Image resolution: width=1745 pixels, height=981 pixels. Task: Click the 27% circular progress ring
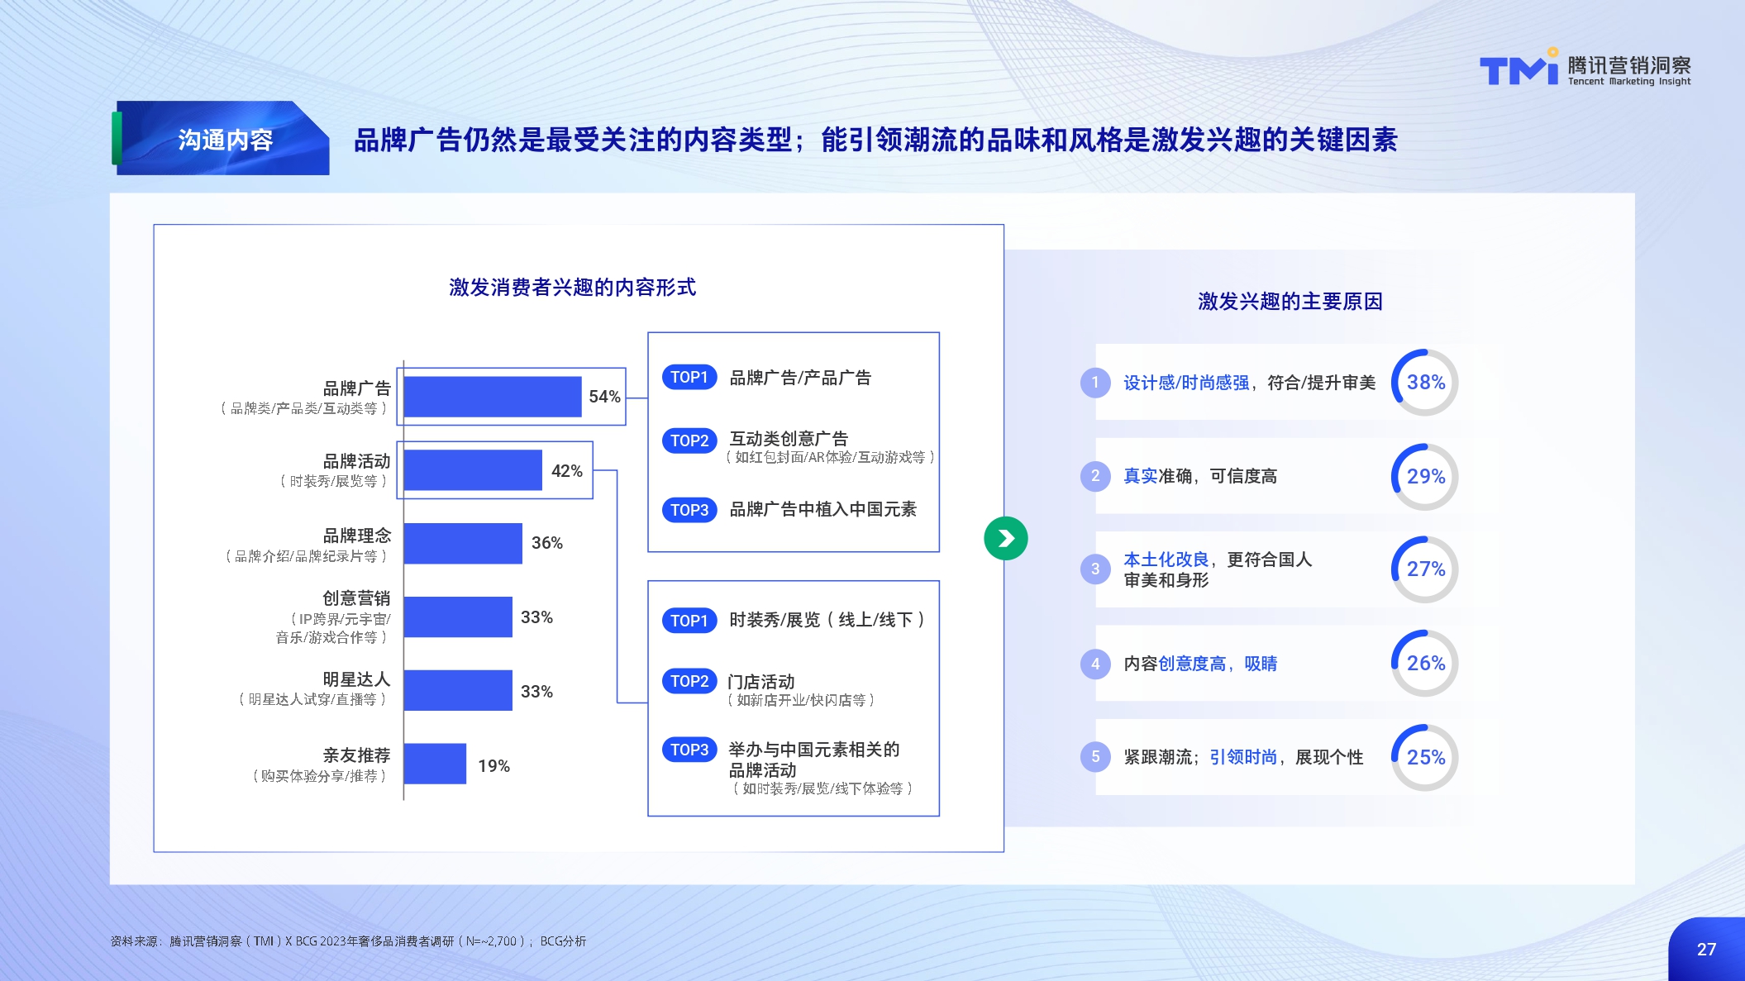(x=1425, y=569)
